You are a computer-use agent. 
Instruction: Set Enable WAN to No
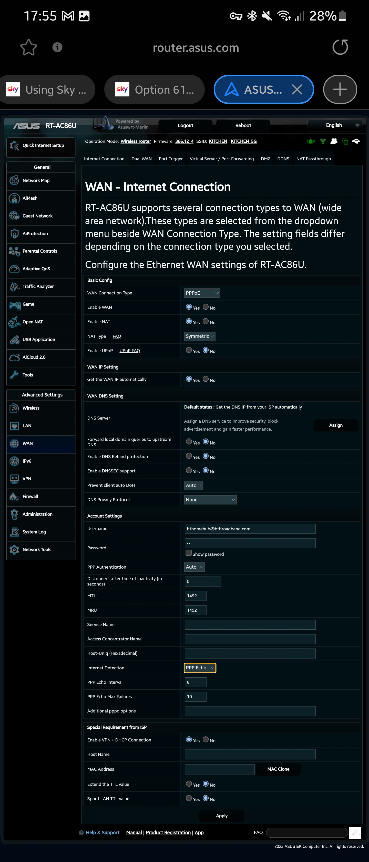(206, 307)
